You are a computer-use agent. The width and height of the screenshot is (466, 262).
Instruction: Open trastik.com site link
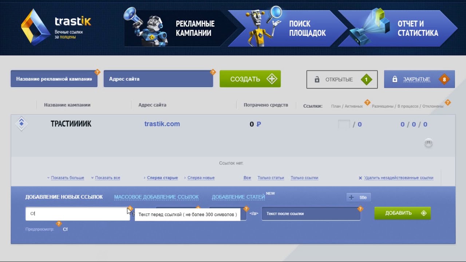tap(162, 124)
